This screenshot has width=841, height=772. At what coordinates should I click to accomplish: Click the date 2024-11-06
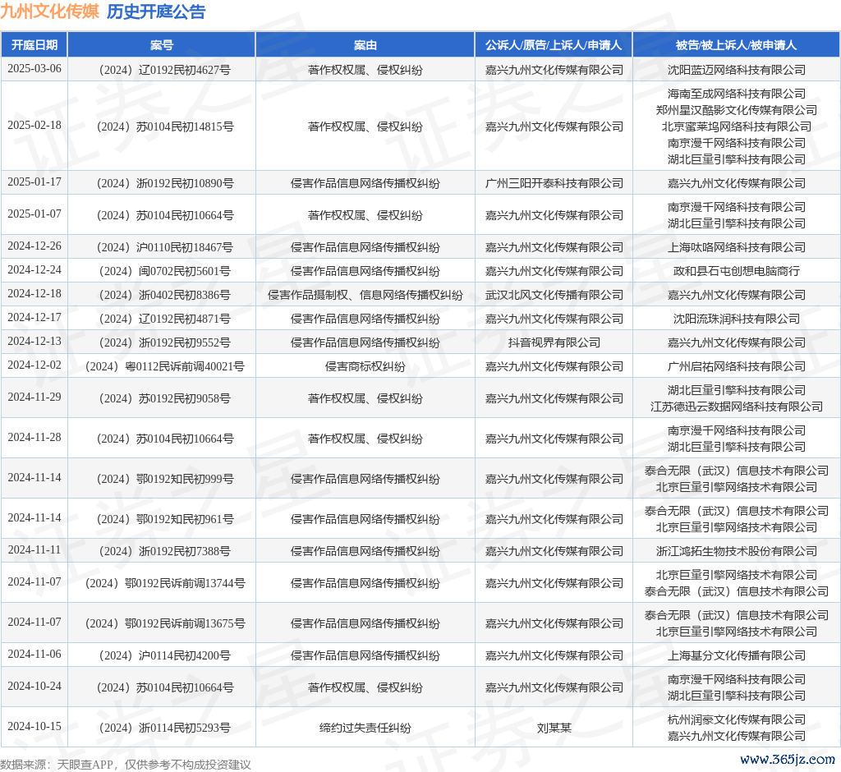(x=34, y=654)
